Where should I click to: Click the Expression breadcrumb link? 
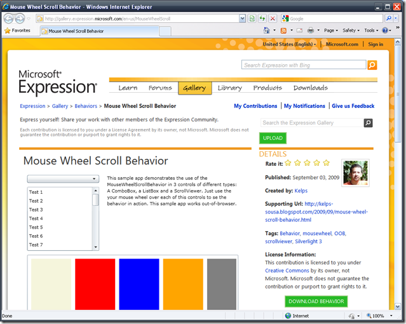[x=32, y=106]
